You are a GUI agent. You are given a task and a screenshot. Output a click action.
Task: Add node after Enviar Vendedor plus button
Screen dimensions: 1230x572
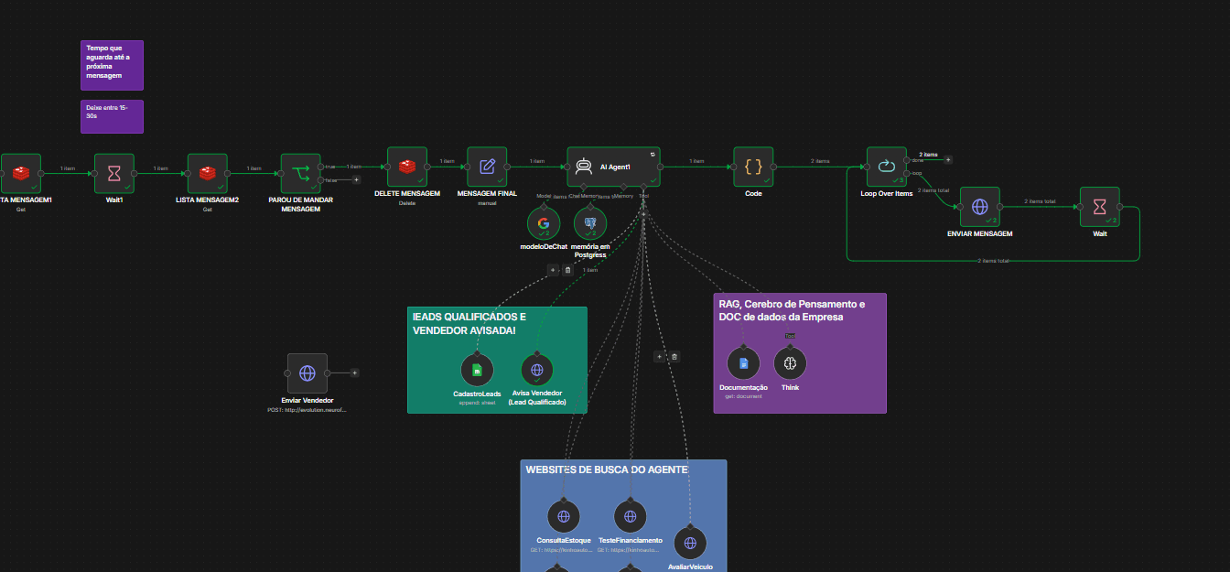click(x=354, y=372)
